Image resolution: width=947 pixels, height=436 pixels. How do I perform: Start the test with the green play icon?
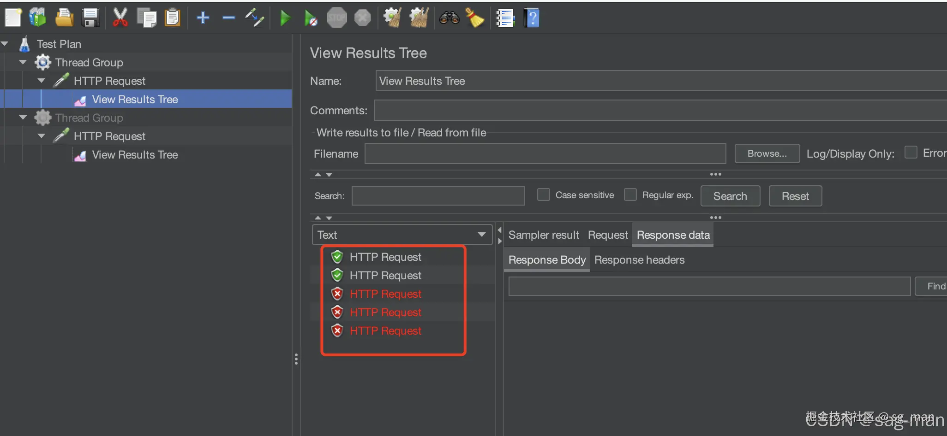click(x=286, y=18)
